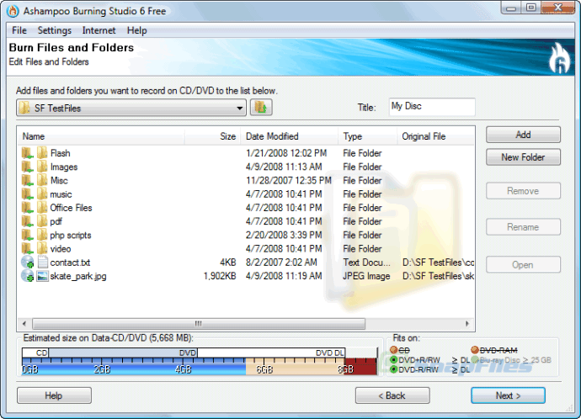Click the horizontal scrollbar thumb
Image resolution: width=581 pixels, height=419 pixels.
[199, 324]
